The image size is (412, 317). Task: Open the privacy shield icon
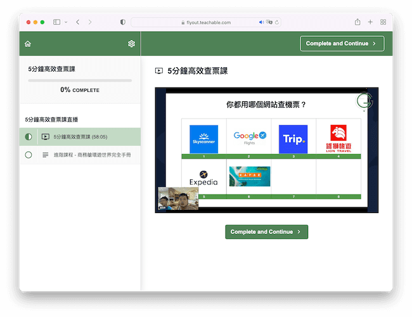(123, 22)
